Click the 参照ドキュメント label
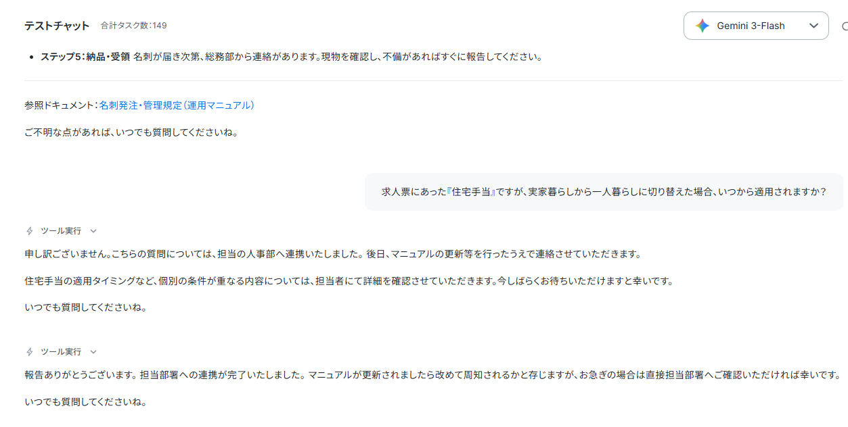Screen dimensions: 848x427 tap(62, 105)
